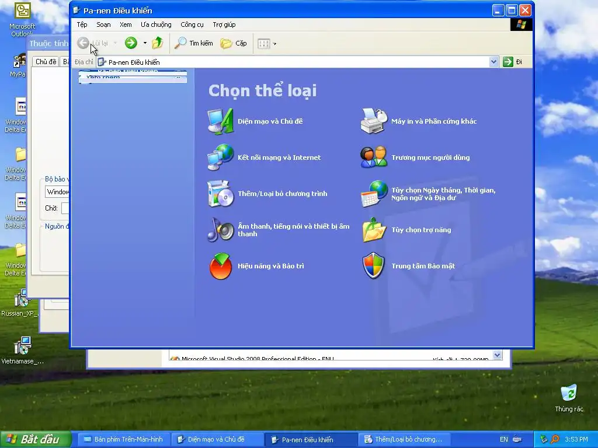This screenshot has height=448, width=598.
Task: Open the Microsoft Outlook desktop icon
Action: click(x=23, y=19)
